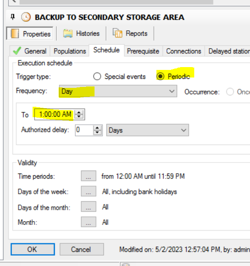250x266 pixels.
Task: Click the Properties notebook icon
Action: (15, 34)
